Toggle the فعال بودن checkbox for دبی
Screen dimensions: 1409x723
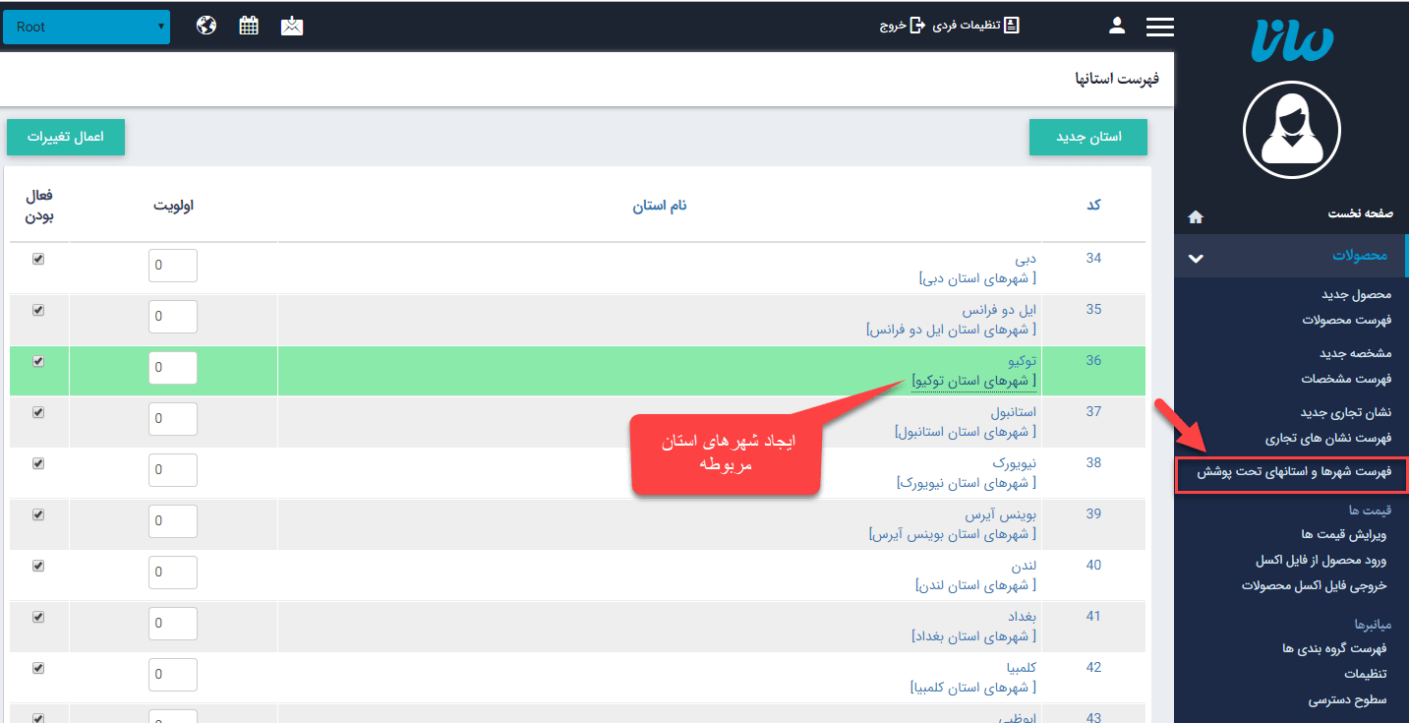coord(37,259)
